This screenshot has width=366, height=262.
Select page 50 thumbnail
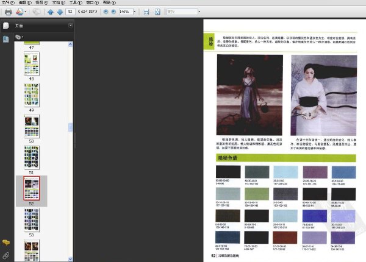coord(32,126)
